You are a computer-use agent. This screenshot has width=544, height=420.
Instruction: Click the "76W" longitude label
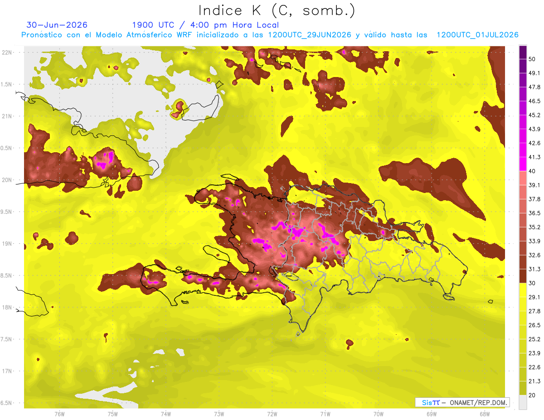point(59,414)
